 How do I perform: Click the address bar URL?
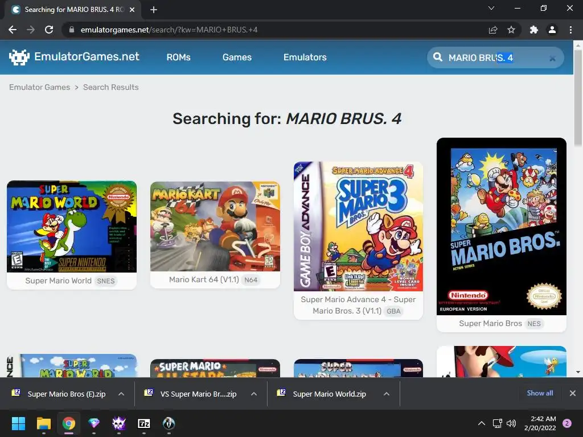click(169, 30)
